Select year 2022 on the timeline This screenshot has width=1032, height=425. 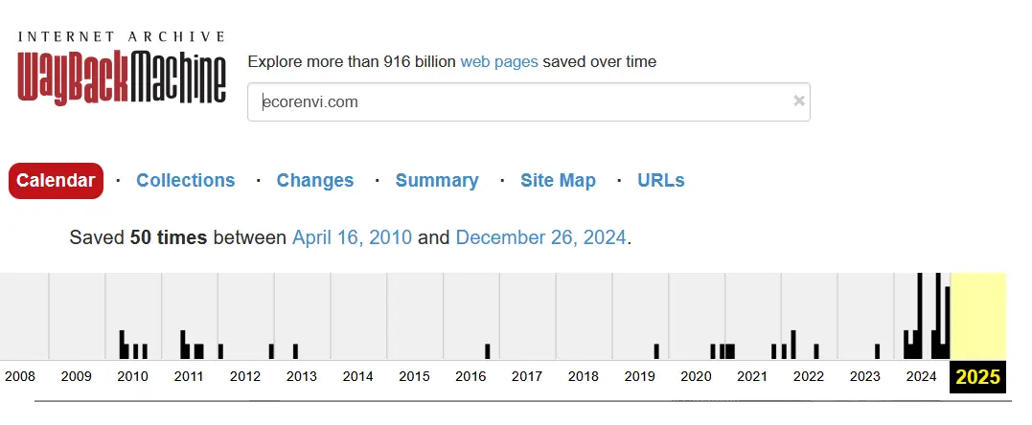click(x=809, y=376)
